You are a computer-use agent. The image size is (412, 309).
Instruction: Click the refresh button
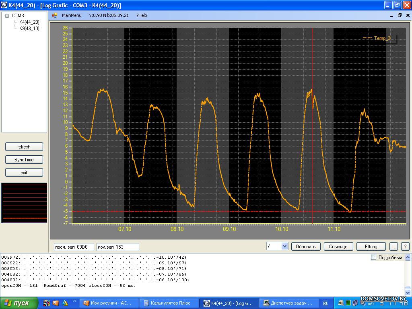[24, 147]
